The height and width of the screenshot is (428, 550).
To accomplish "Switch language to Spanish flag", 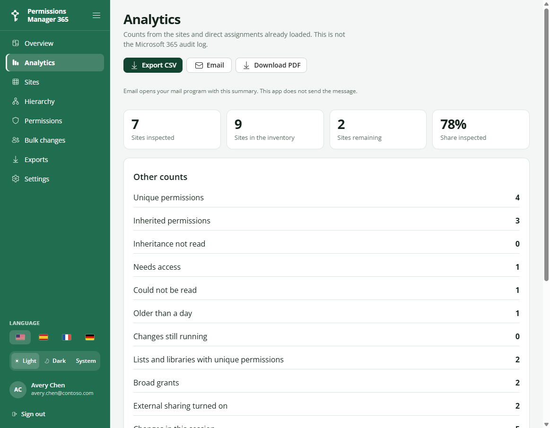I will tap(44, 337).
